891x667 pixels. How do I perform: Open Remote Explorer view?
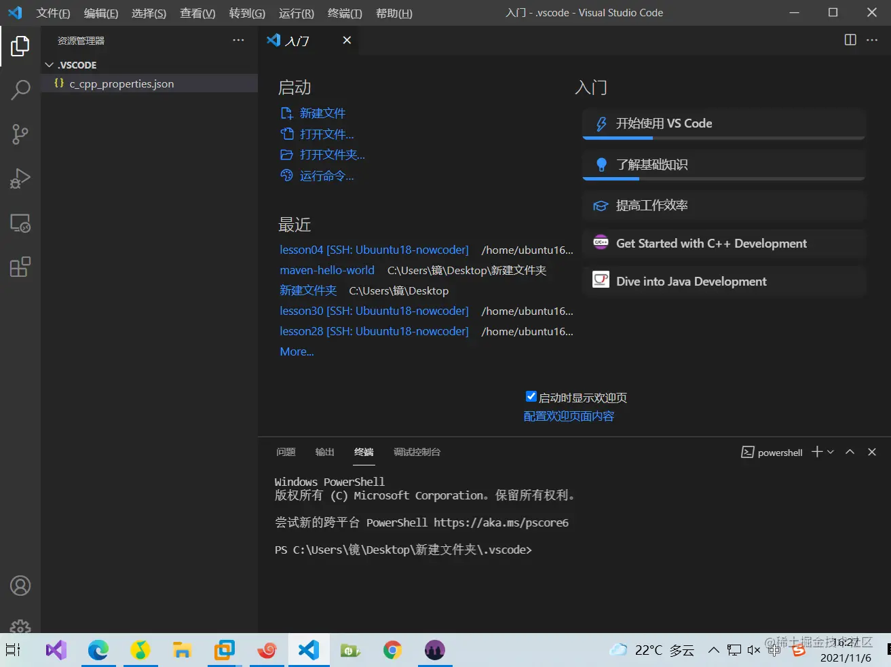pyautogui.click(x=20, y=223)
